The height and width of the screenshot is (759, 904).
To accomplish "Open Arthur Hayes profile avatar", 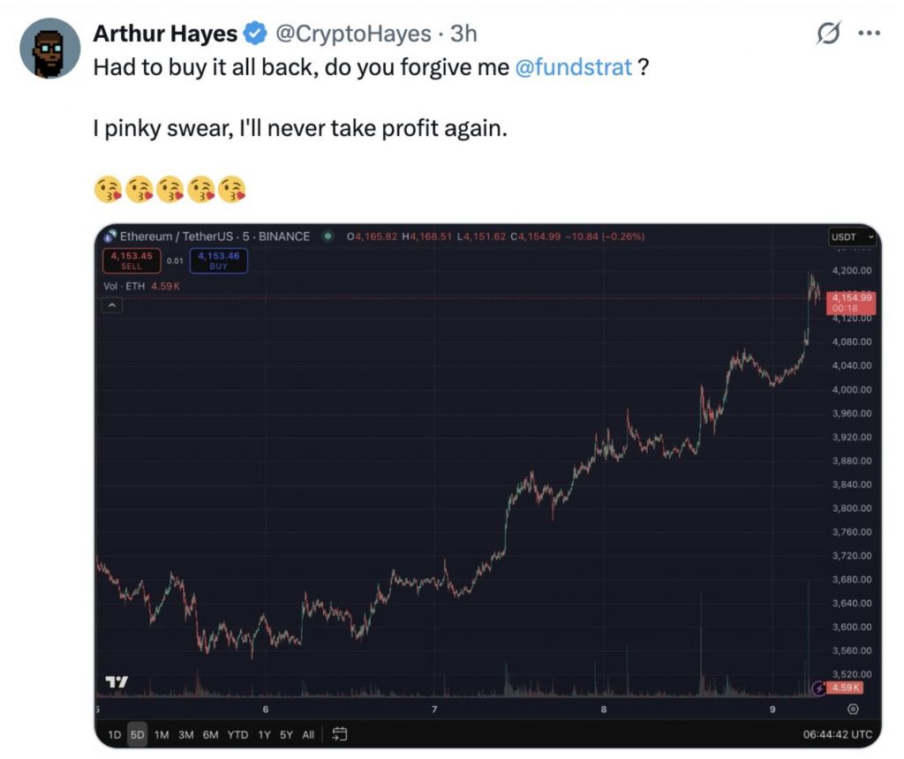I will click(x=50, y=48).
